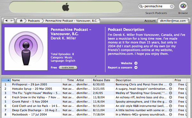Click the Report a concern link
This screenshot has height=118, width=192.
coord(120,67)
